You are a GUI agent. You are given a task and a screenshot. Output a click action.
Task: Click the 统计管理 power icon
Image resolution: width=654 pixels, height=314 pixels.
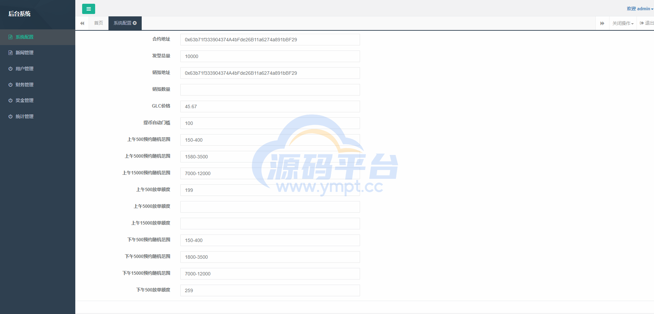10,116
